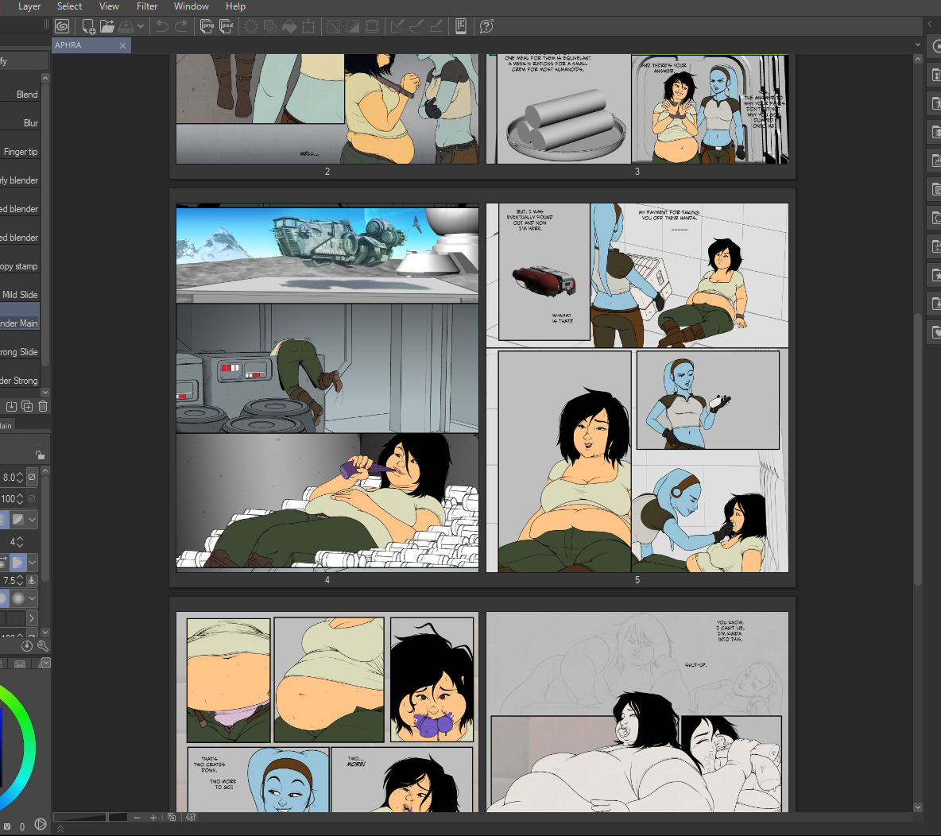Open Clip Studio support help icon
941x836 pixels.
point(486,26)
